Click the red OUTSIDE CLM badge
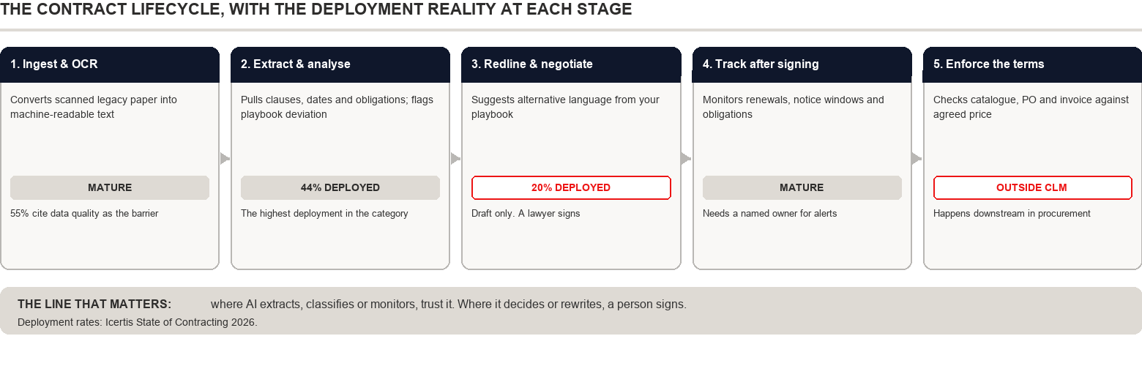This screenshot has width=1142, height=366. (1032, 187)
